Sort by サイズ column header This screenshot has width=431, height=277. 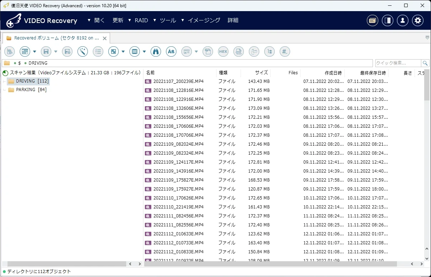262,73
